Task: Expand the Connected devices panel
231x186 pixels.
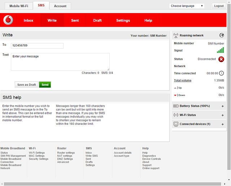Action: 222,124
